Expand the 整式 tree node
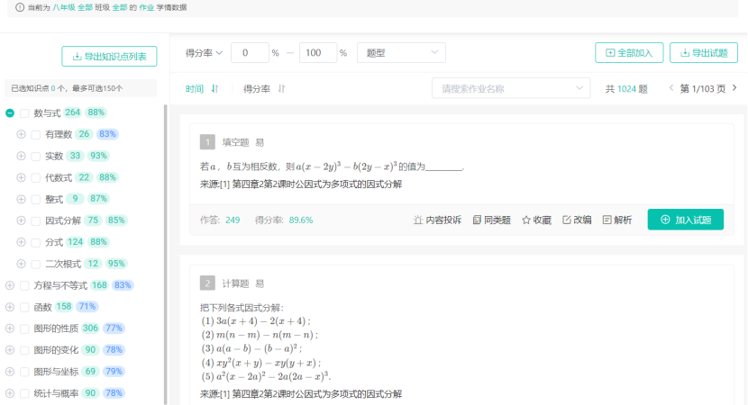 coord(21,199)
